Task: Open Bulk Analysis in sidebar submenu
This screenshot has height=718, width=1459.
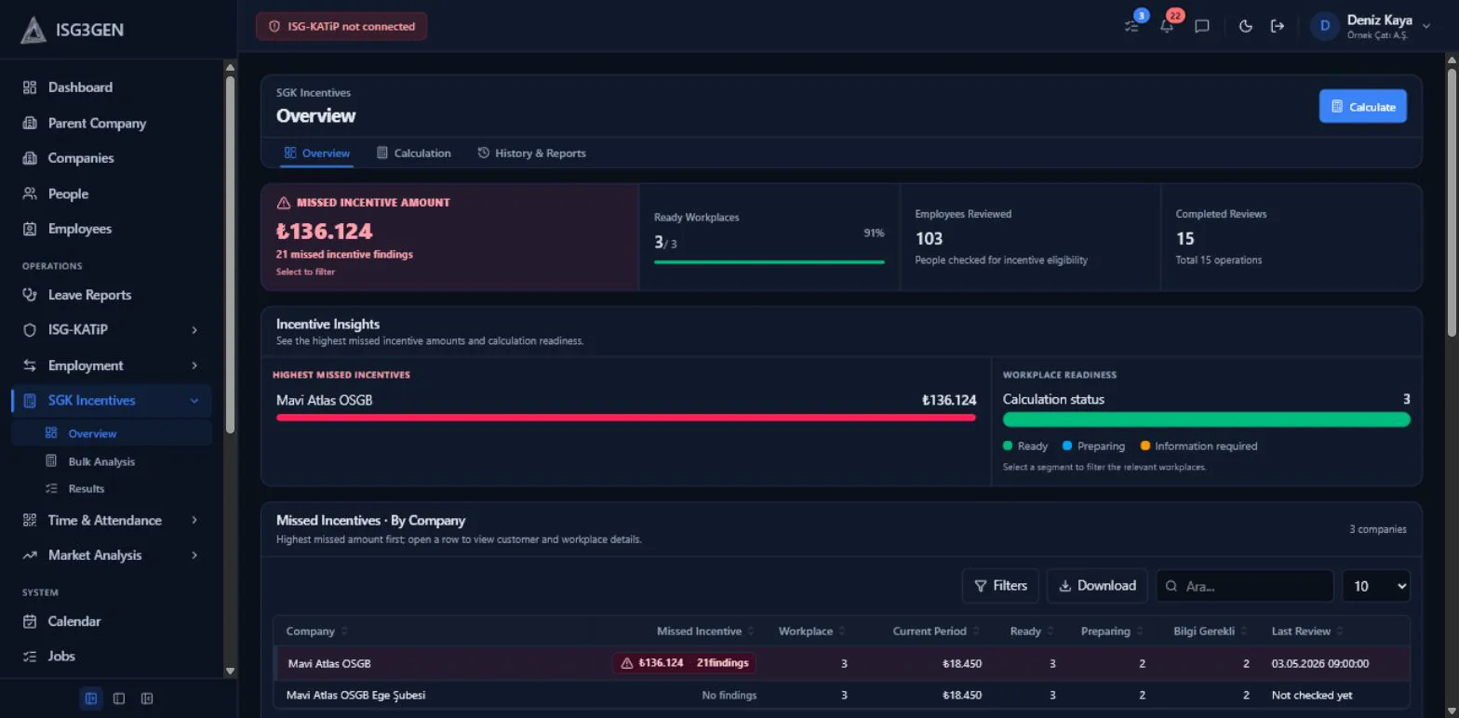Action: (x=112, y=461)
